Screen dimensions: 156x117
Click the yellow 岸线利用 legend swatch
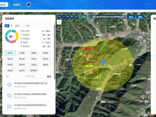click(21, 35)
